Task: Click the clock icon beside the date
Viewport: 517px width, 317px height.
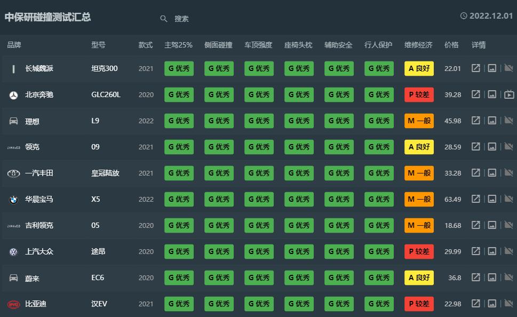Action: (464, 16)
